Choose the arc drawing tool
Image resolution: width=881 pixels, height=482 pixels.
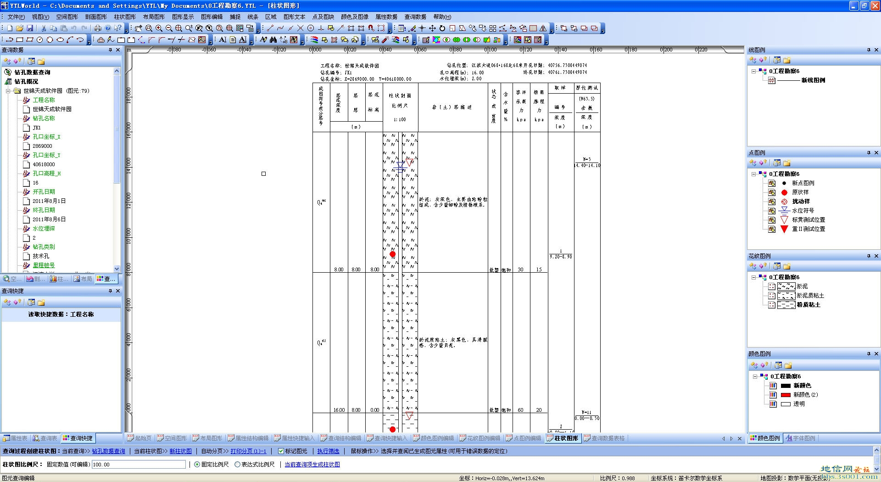pyautogui.click(x=70, y=39)
